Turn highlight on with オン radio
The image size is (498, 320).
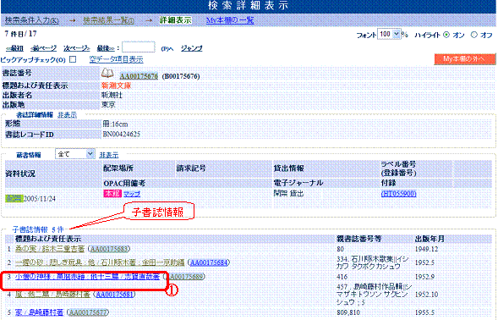pyautogui.click(x=446, y=35)
